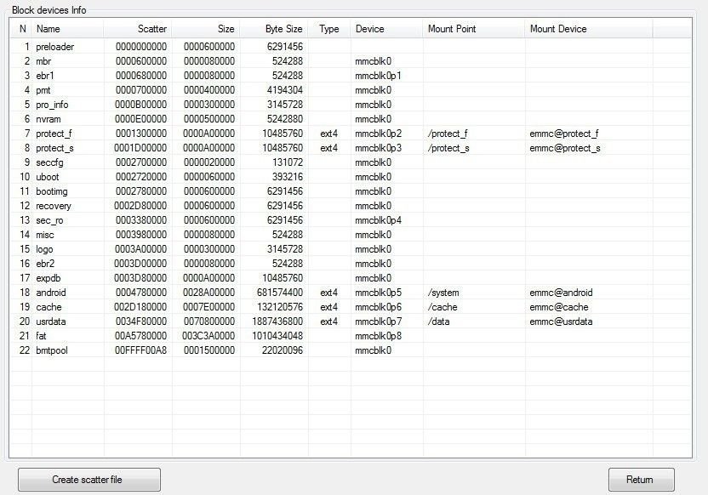The image size is (708, 495).
Task: Click emmc@protect_f mount device
Action: pos(564,134)
